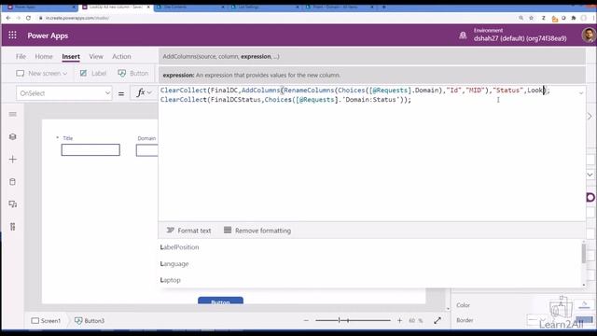
Task: Open Advanced tools icon in left sidebar
Action: click(x=12, y=227)
